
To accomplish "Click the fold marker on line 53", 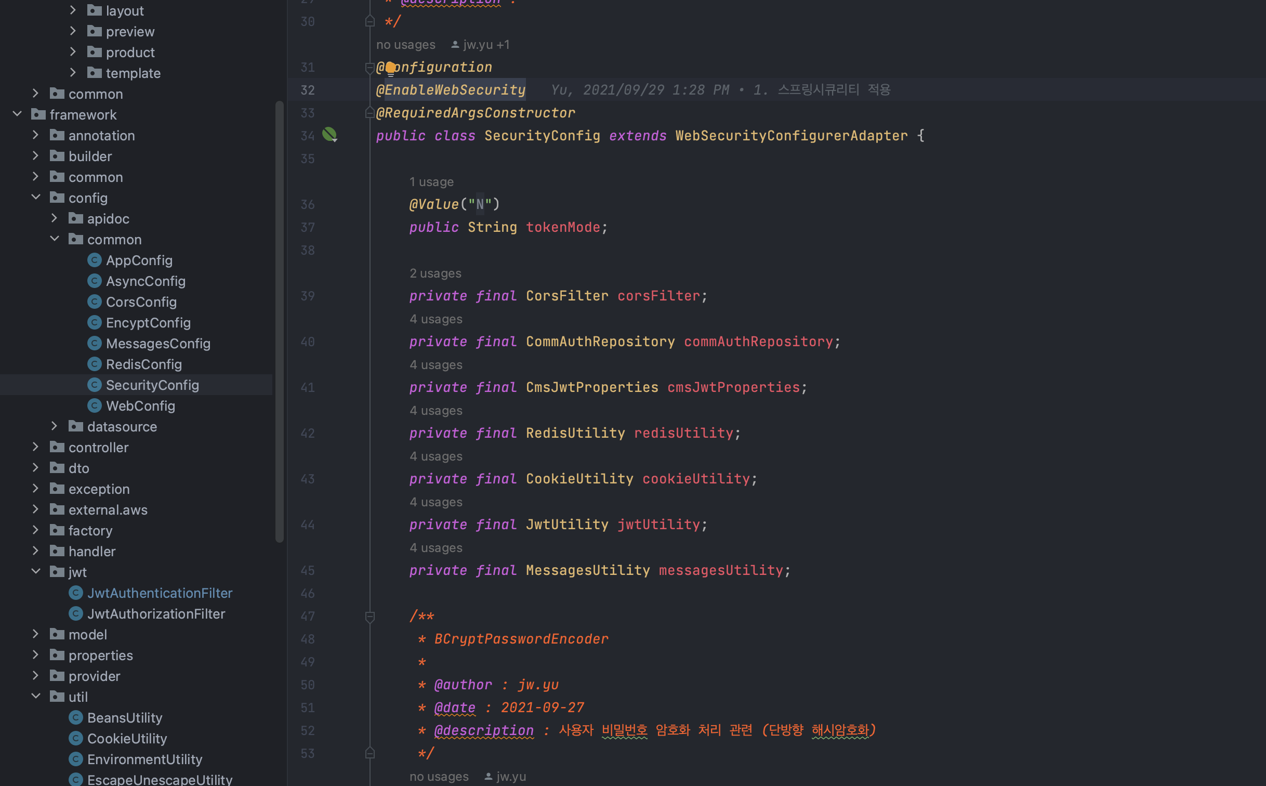I will pos(370,753).
